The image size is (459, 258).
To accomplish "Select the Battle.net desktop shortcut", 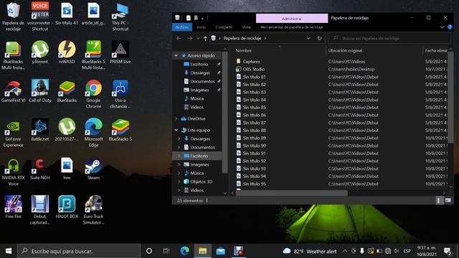I will [40, 130].
